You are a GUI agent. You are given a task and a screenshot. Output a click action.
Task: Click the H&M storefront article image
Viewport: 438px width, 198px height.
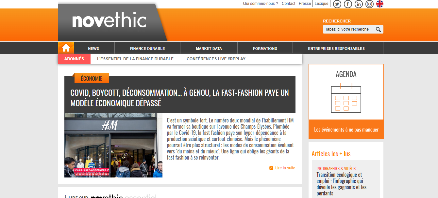113,145
